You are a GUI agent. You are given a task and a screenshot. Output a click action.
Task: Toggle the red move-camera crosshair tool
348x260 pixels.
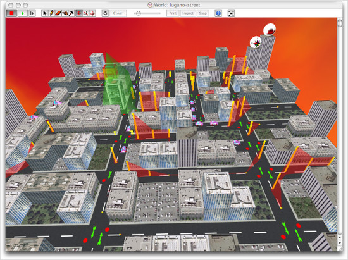[x=78, y=13]
